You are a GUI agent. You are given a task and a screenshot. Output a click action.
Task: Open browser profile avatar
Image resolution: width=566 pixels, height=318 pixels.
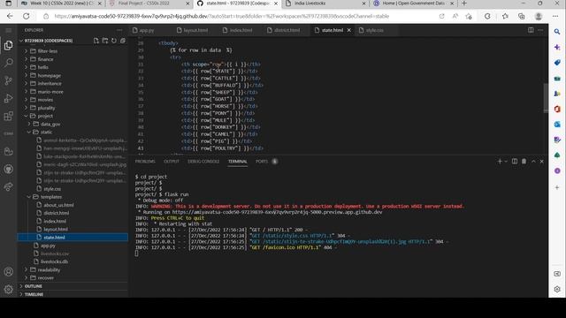[x=539, y=16]
